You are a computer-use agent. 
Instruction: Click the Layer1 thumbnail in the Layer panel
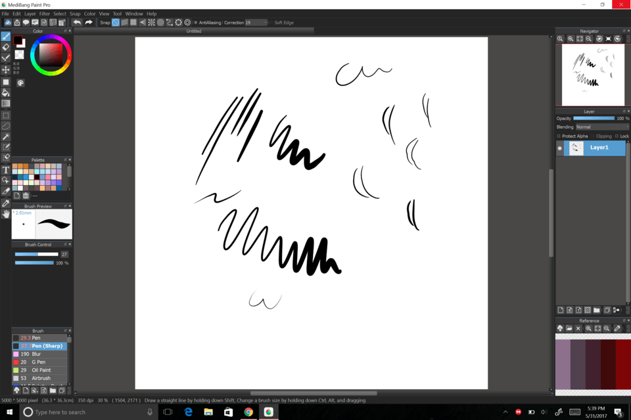[575, 148]
